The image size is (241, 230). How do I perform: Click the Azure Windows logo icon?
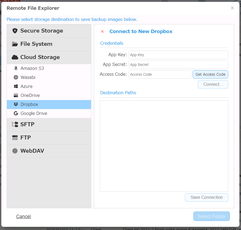click(x=16, y=86)
